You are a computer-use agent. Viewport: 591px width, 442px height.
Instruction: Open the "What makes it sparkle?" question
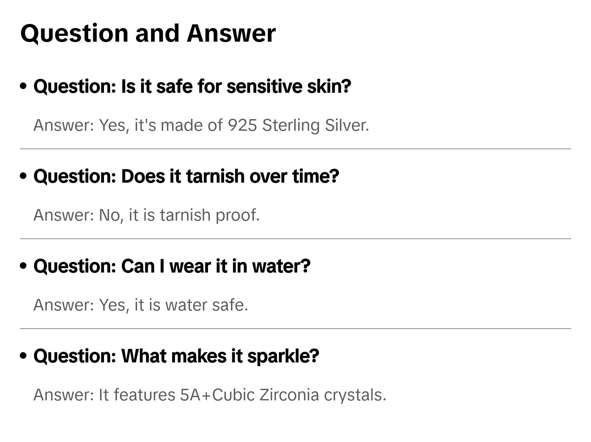[x=176, y=356]
